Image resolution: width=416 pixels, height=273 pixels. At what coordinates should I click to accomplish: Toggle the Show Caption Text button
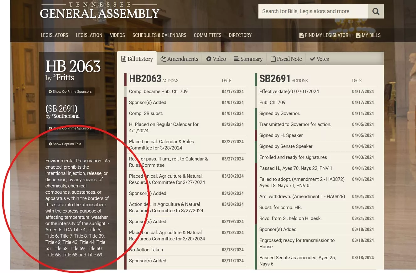pos(65,144)
